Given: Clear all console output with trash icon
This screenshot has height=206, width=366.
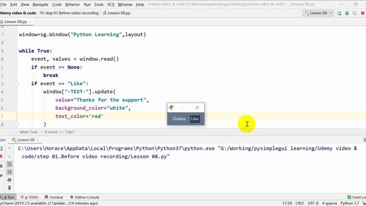Looking at the screenshot, I should click(9, 188).
